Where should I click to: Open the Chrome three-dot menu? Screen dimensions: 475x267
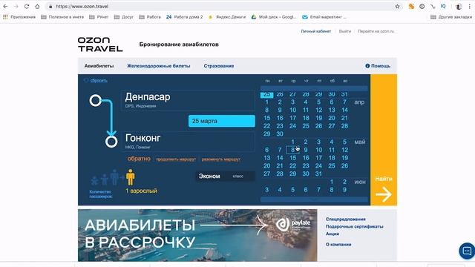[x=470, y=7]
